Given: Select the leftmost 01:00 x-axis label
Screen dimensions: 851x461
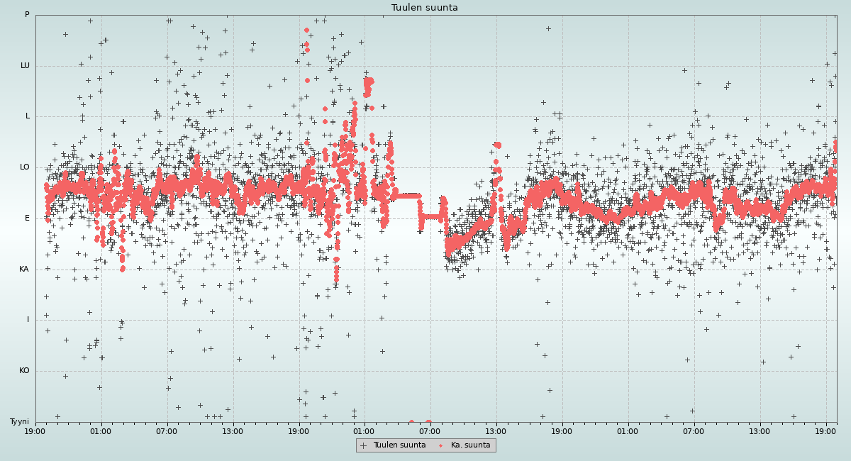Looking at the screenshot, I should coord(101,431).
